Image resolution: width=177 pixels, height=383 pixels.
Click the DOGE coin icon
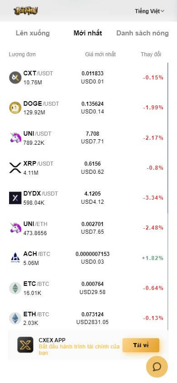15,108
